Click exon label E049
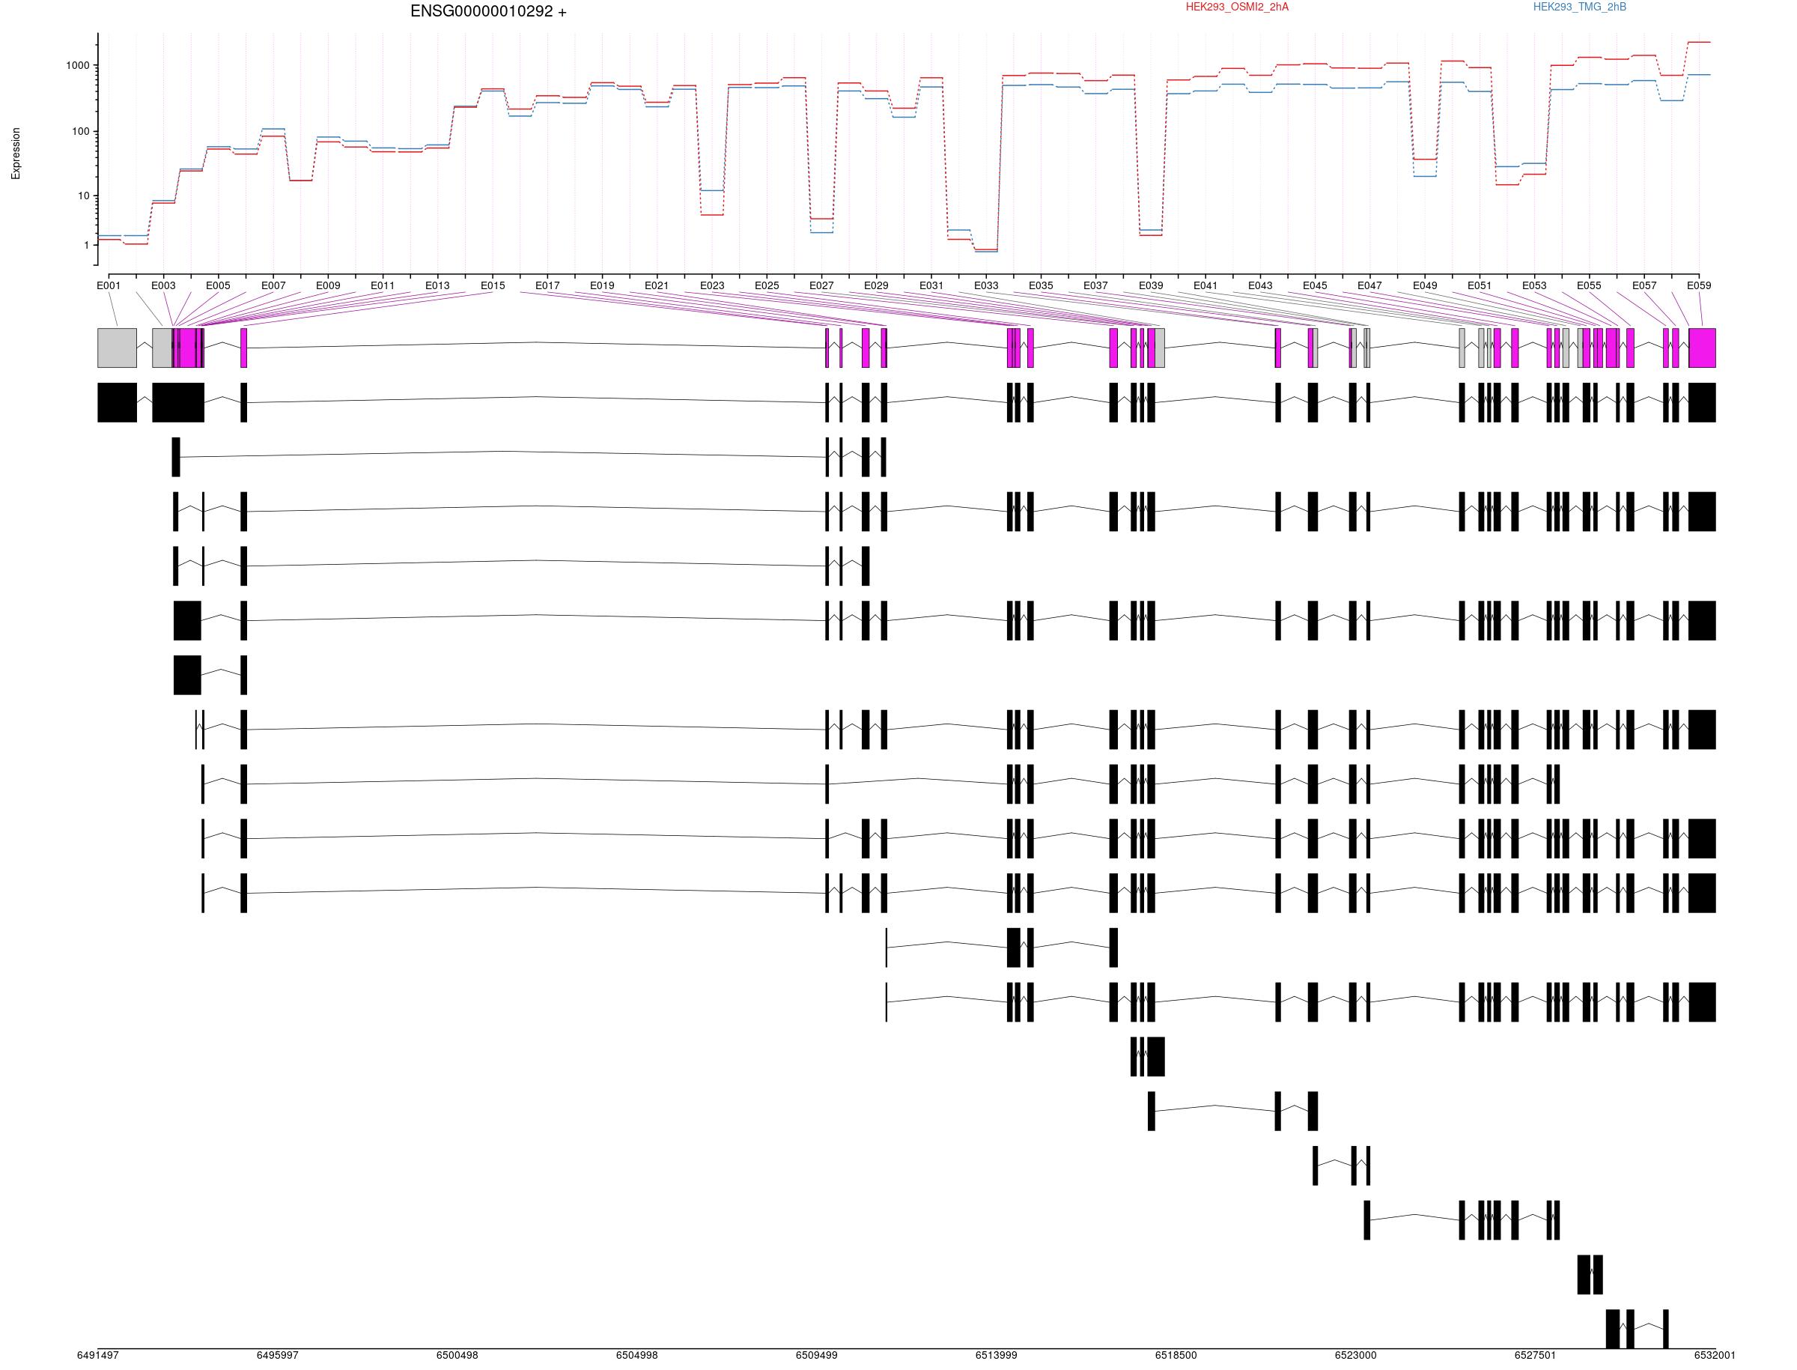The image size is (1797, 1370). tap(1425, 285)
